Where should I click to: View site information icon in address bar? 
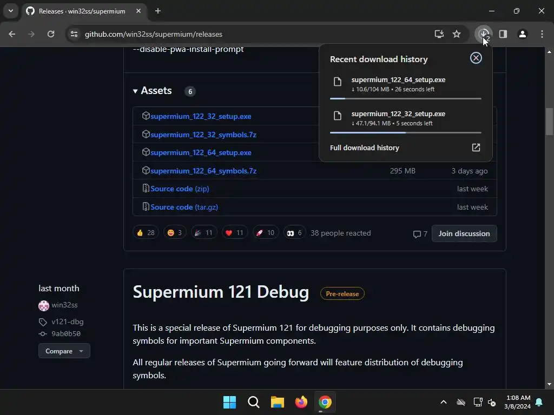click(x=74, y=34)
